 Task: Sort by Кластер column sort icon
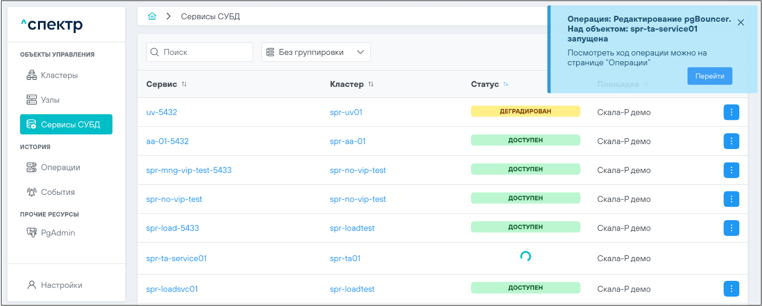370,84
